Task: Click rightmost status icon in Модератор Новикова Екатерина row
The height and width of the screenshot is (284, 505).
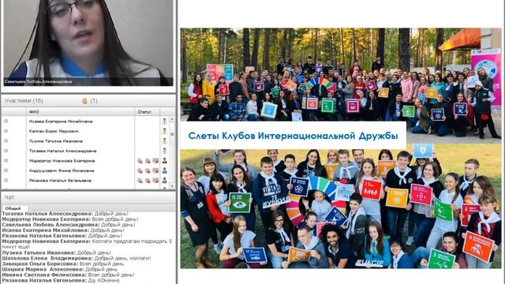Action: click(155, 161)
